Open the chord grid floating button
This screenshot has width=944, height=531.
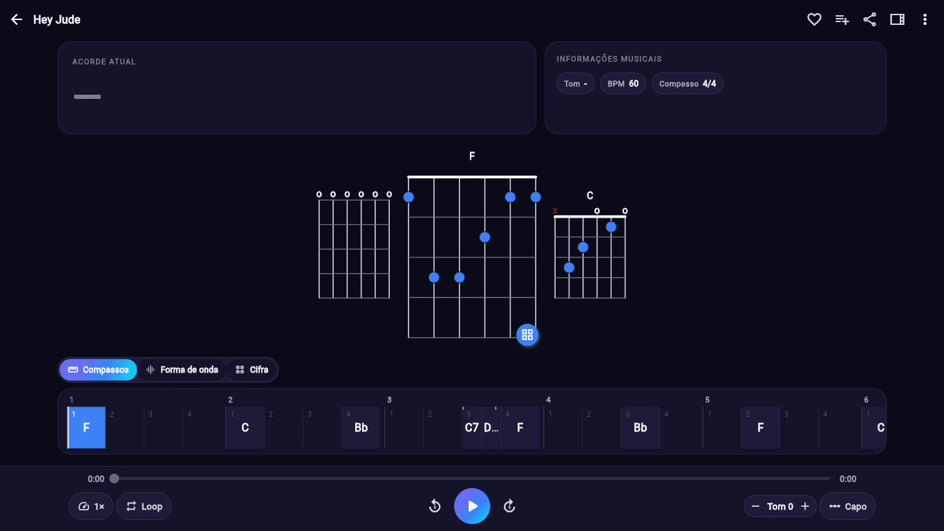tap(527, 335)
